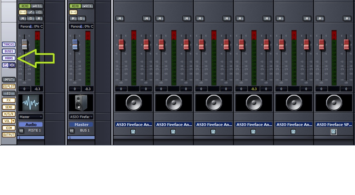The height and width of the screenshot is (195, 355).
Task: Toggle the M/S/R module button
Action: [9, 114]
